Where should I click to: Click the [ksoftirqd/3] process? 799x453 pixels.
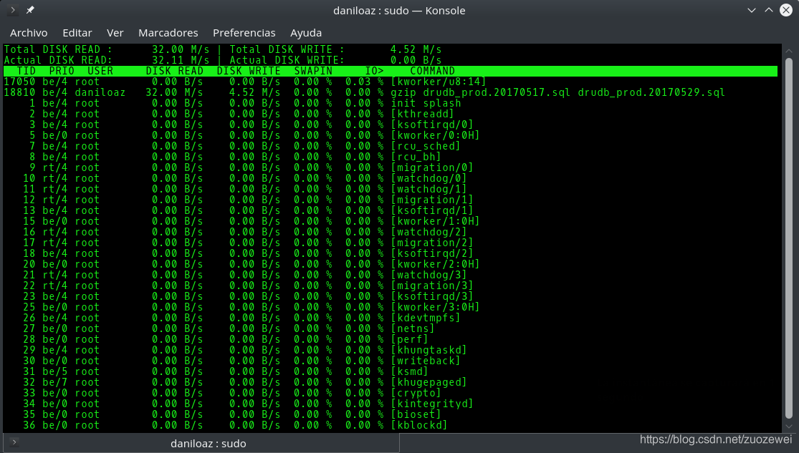tap(431, 296)
